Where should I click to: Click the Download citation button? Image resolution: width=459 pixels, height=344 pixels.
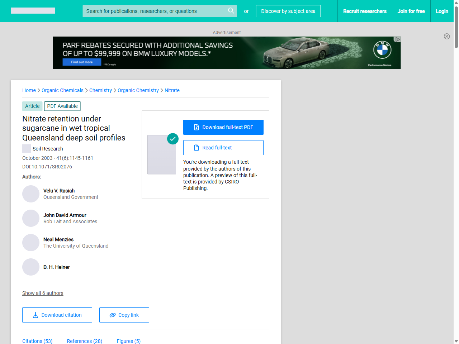pos(57,315)
